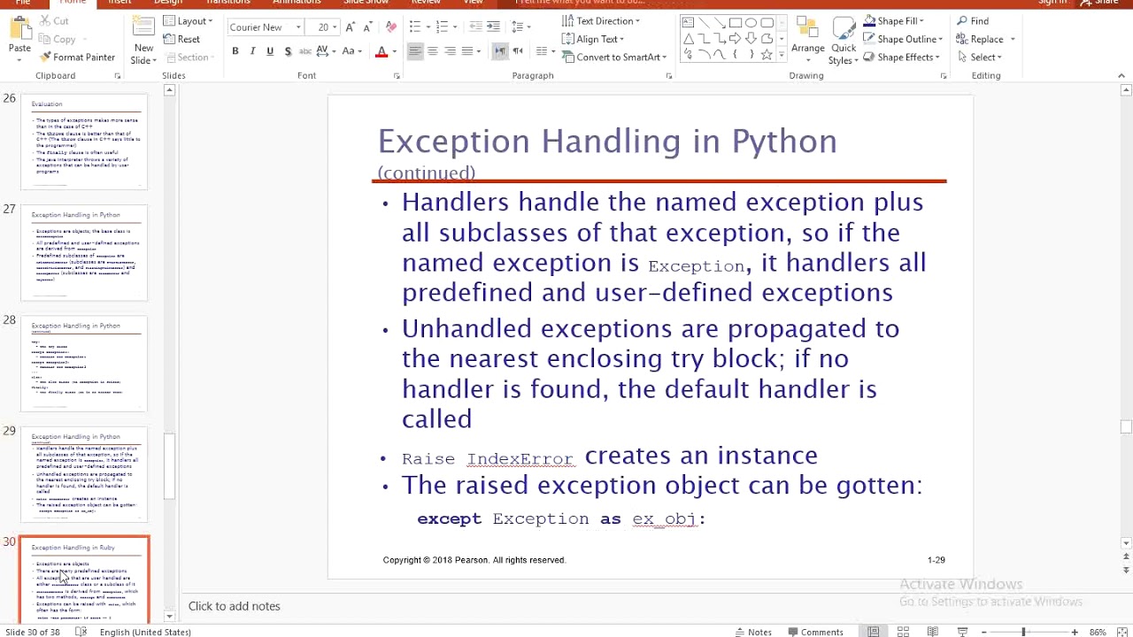The width and height of the screenshot is (1133, 637).
Task: Apply strikethrough abc icon
Action: click(304, 51)
